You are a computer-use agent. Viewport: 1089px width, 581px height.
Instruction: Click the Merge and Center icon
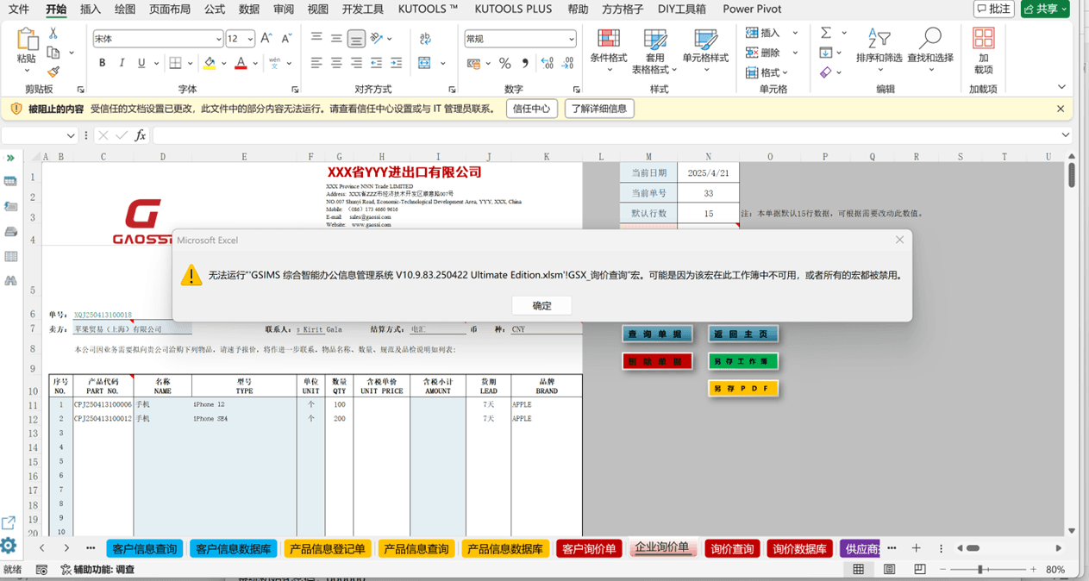coord(424,63)
